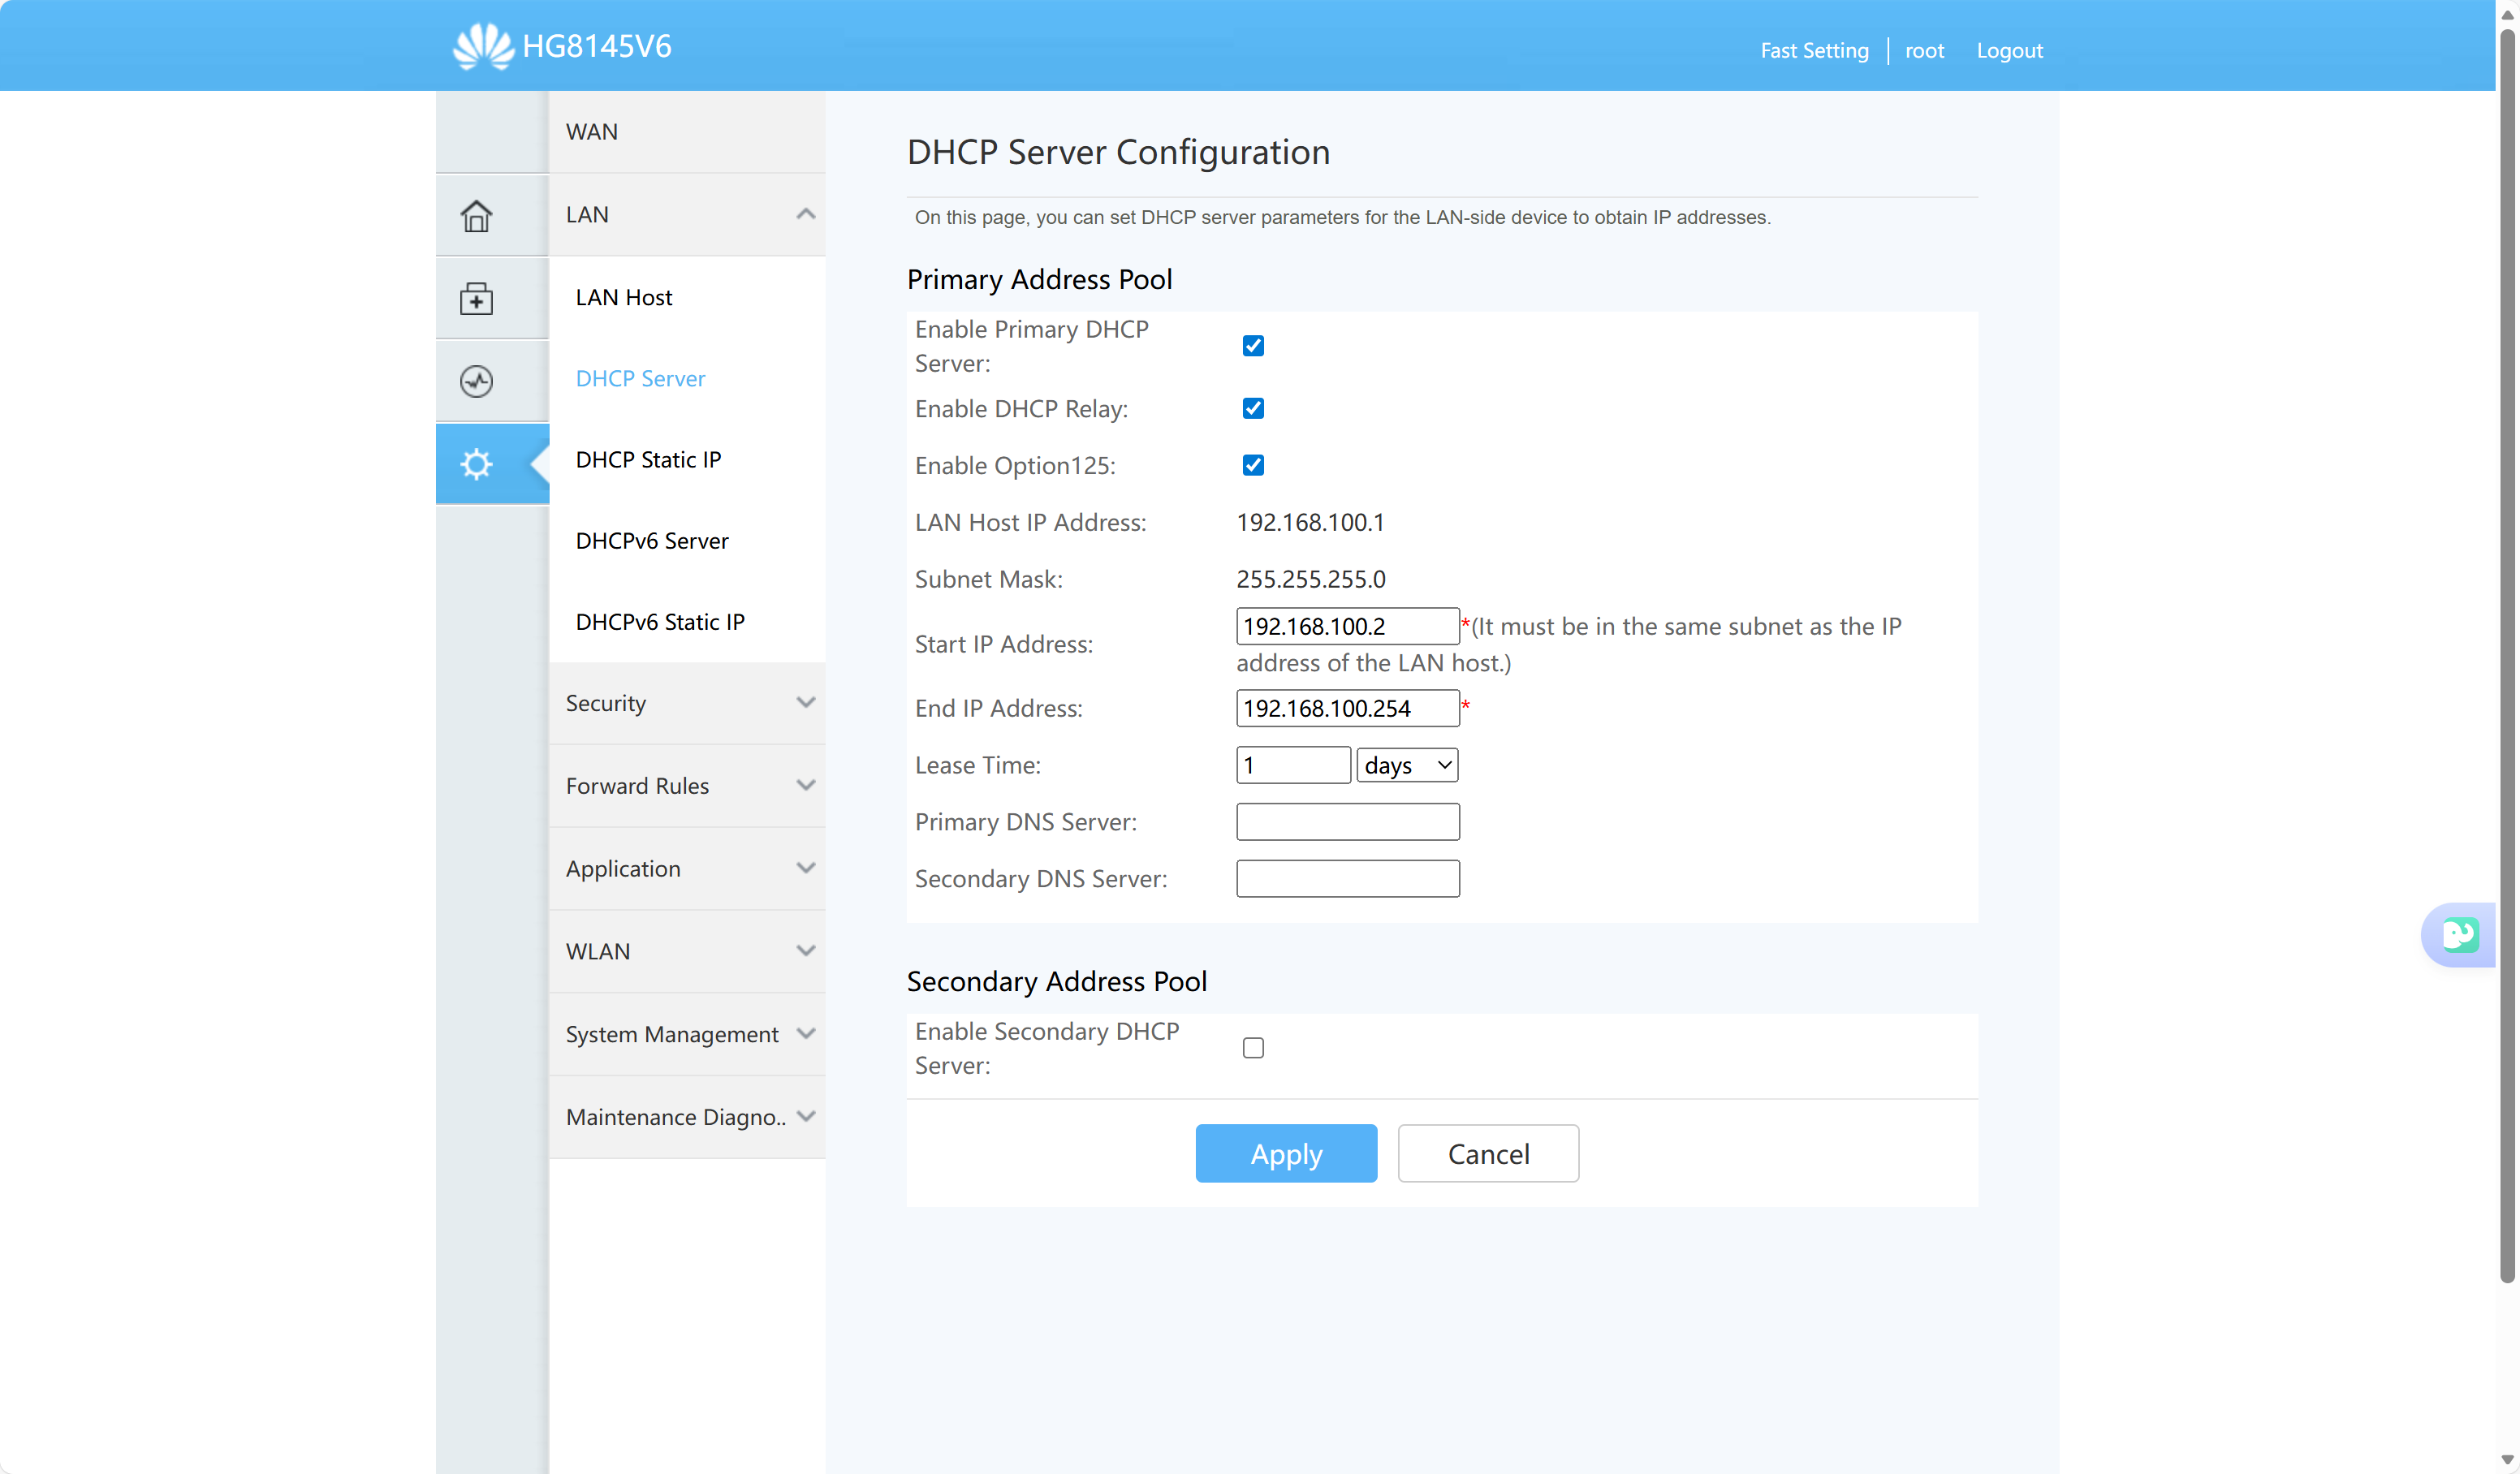This screenshot has width=2520, height=1474.
Task: Click the Apply button
Action: click(x=1285, y=1154)
